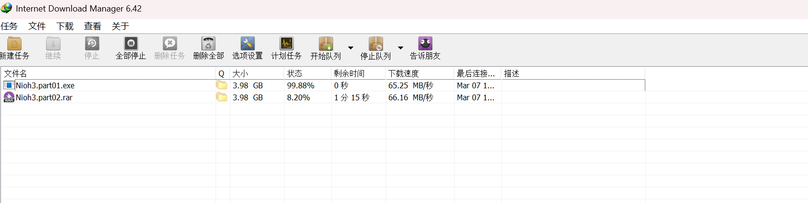Click the RAR file icon of Nioh3.part02.rar
Viewport: 808px width, 203px height.
coord(9,97)
